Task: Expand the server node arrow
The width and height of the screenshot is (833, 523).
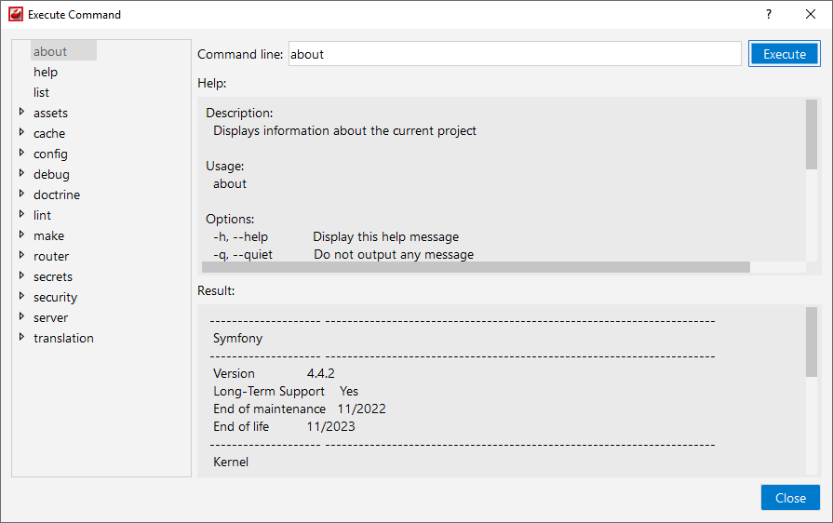Action: pos(21,315)
